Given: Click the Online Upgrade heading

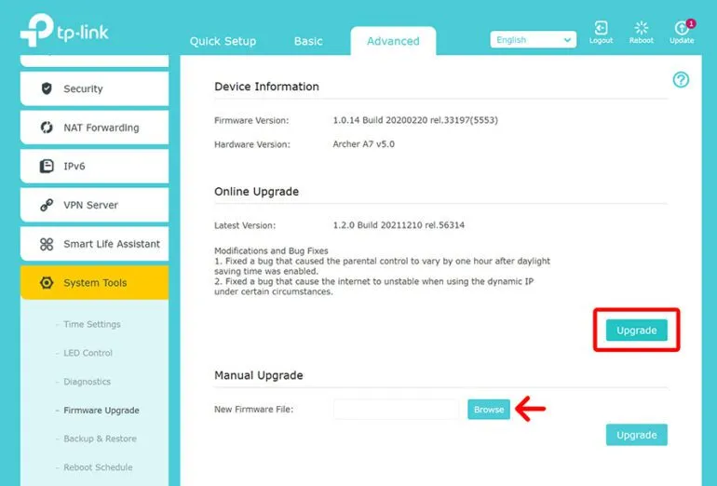Looking at the screenshot, I should [256, 192].
